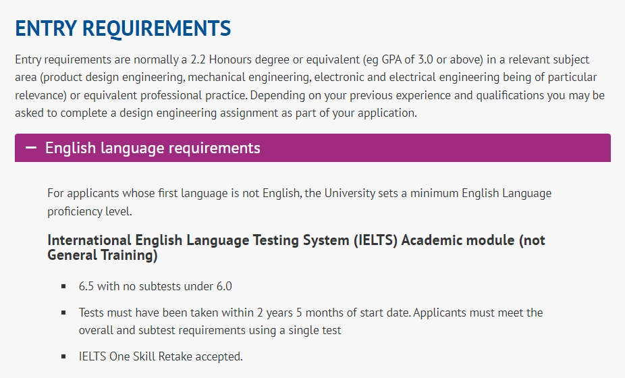Click the 6.5 with no subtests under 6.0 text
This screenshot has width=625, height=378.
coord(155,286)
